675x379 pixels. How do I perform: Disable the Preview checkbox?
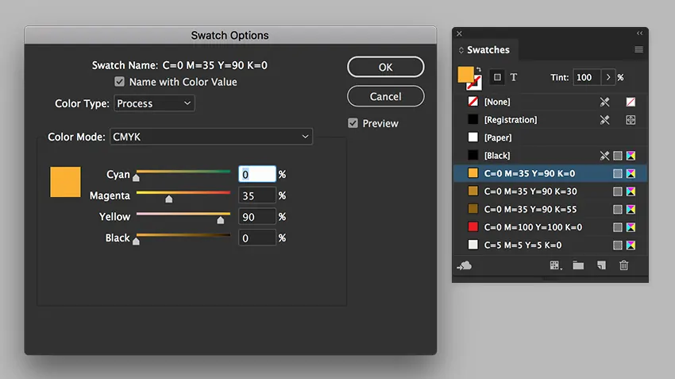click(353, 123)
